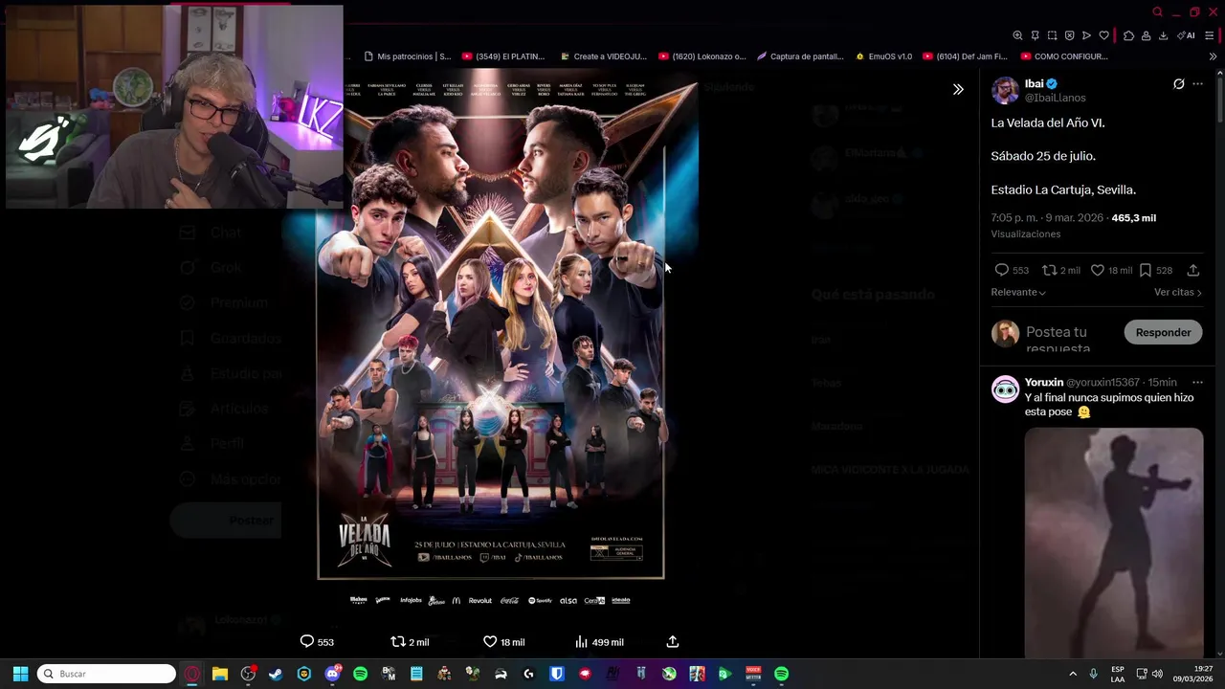
Task: Click the Ibai display name link
Action: 1034,83
